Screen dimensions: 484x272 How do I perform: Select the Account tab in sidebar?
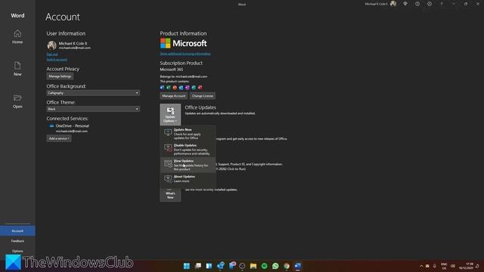point(17,230)
